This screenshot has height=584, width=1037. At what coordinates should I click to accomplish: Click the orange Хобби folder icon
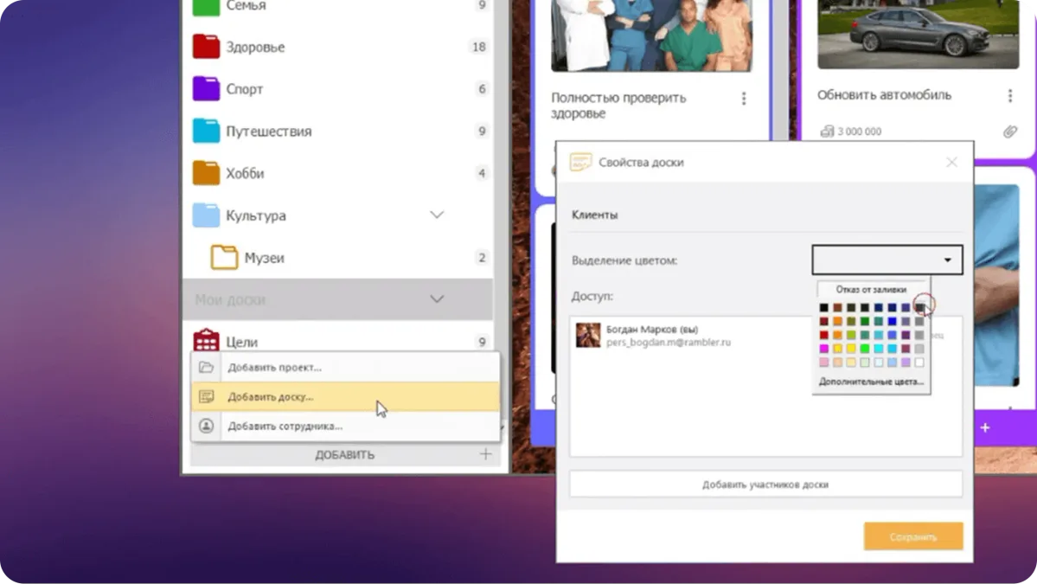click(x=206, y=173)
